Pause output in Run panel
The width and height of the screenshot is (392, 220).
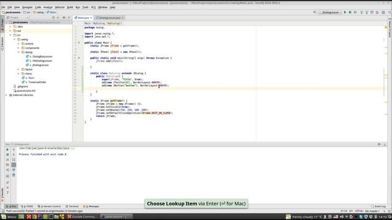[x=7, y=159]
